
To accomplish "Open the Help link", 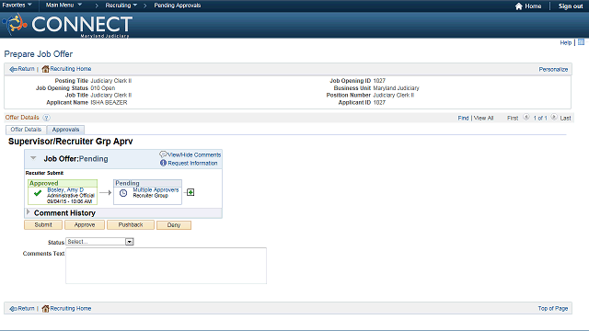I will (x=565, y=43).
